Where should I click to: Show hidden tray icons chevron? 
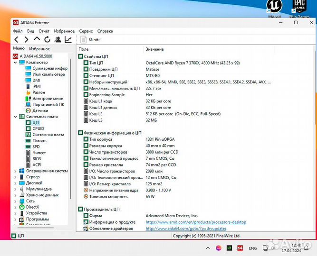[208, 248]
